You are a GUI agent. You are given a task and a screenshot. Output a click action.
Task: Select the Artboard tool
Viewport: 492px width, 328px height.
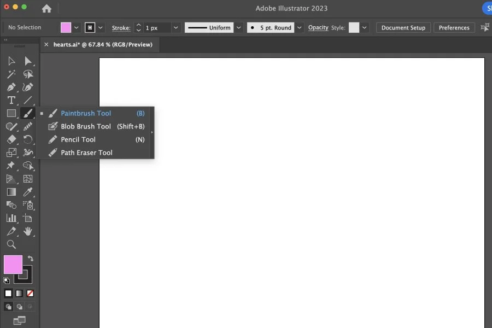point(28,218)
